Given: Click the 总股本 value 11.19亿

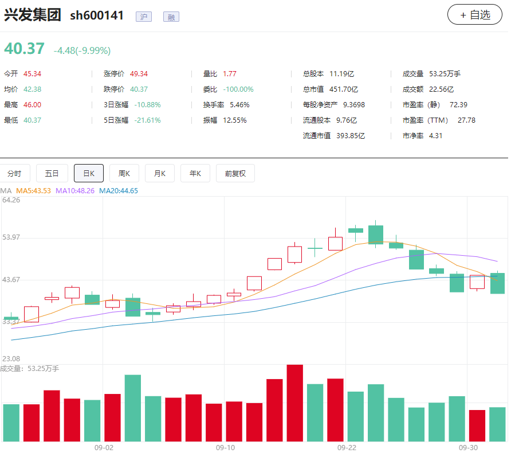Looking at the screenshot, I should click(x=341, y=74).
